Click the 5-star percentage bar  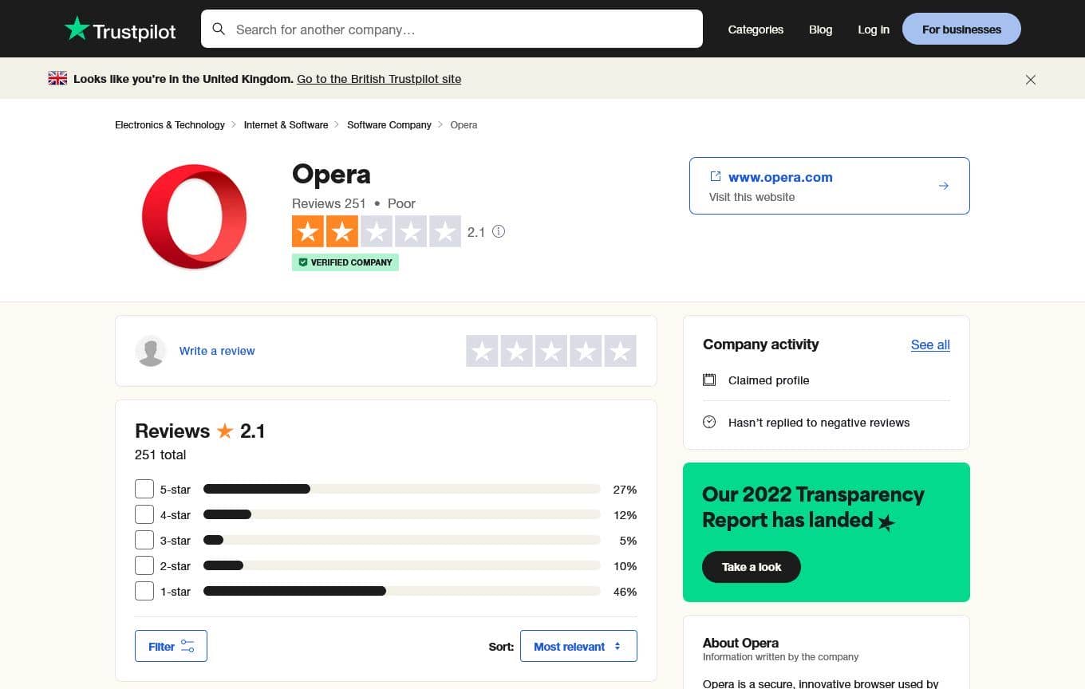(402, 489)
